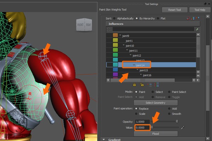Set Mode to Select

tap(153, 92)
